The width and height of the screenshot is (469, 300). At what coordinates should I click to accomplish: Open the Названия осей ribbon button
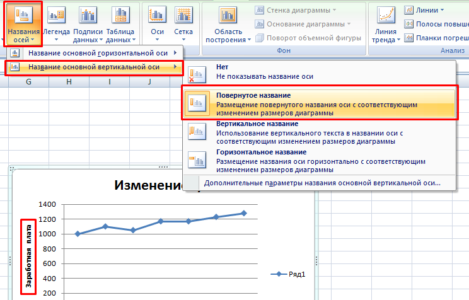[23, 24]
